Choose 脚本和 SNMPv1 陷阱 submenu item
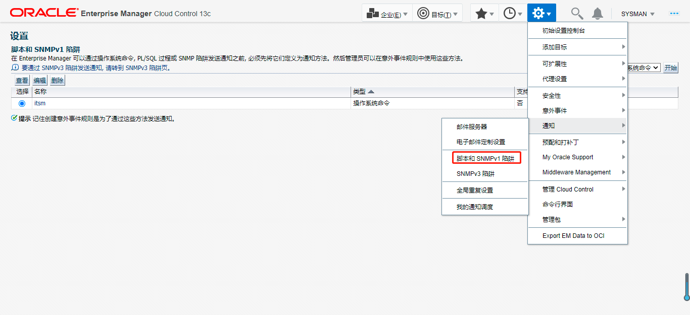 (485, 158)
